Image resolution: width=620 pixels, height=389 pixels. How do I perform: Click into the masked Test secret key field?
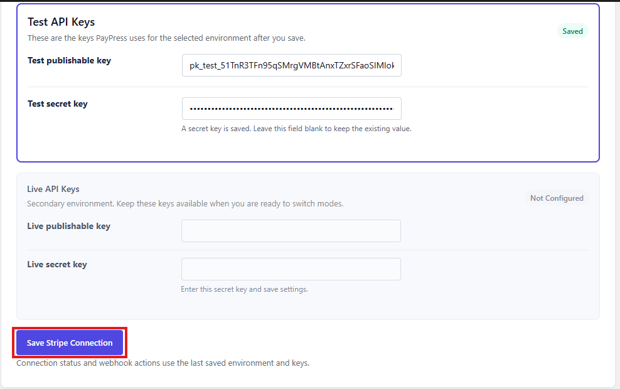pyautogui.click(x=291, y=109)
